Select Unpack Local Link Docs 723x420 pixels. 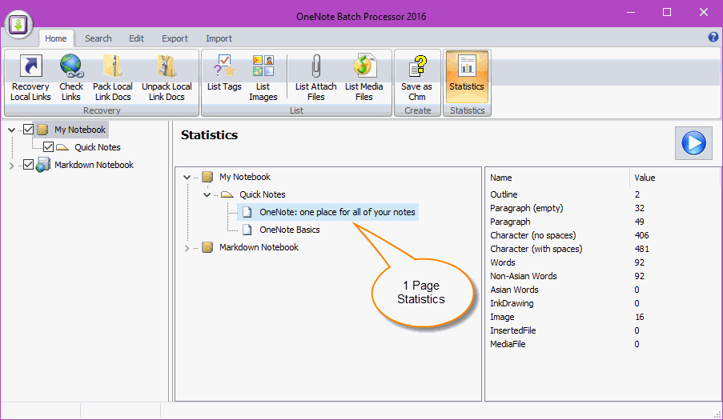click(167, 78)
